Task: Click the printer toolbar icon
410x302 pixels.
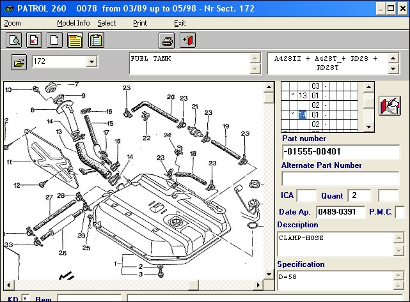Action: click(x=166, y=40)
